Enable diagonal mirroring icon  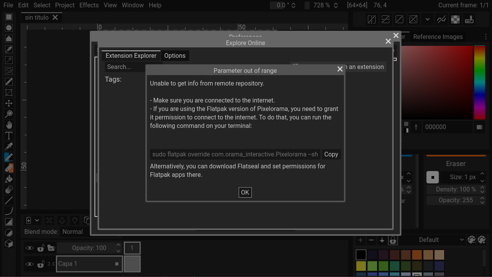(399, 19)
